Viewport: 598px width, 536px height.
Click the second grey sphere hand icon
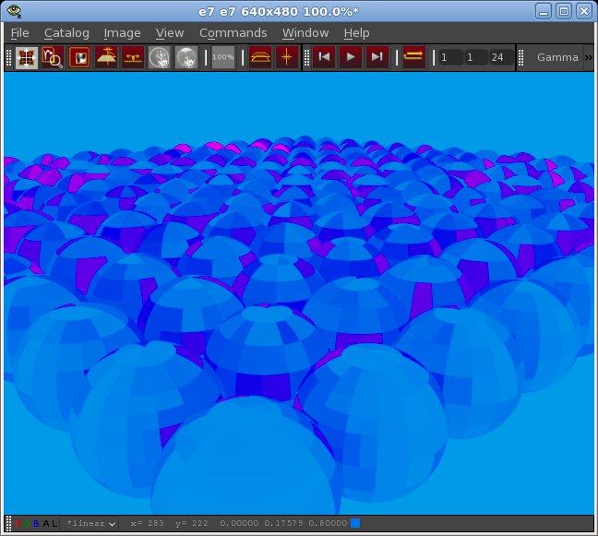pos(186,57)
